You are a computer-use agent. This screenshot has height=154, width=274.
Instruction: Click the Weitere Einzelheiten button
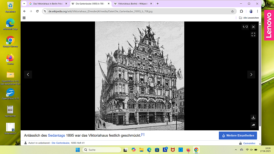click(238, 135)
